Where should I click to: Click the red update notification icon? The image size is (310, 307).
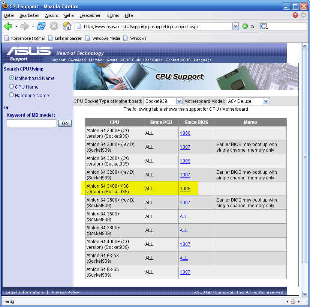[295, 15]
